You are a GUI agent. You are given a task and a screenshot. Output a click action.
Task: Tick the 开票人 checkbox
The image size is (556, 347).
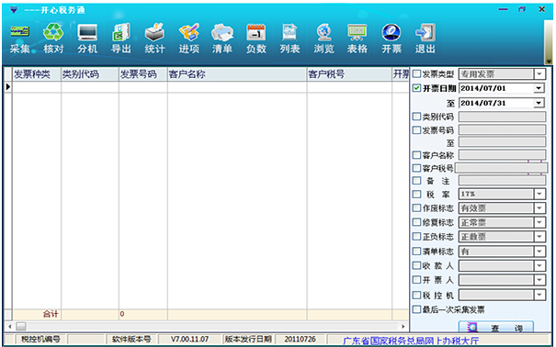416,280
